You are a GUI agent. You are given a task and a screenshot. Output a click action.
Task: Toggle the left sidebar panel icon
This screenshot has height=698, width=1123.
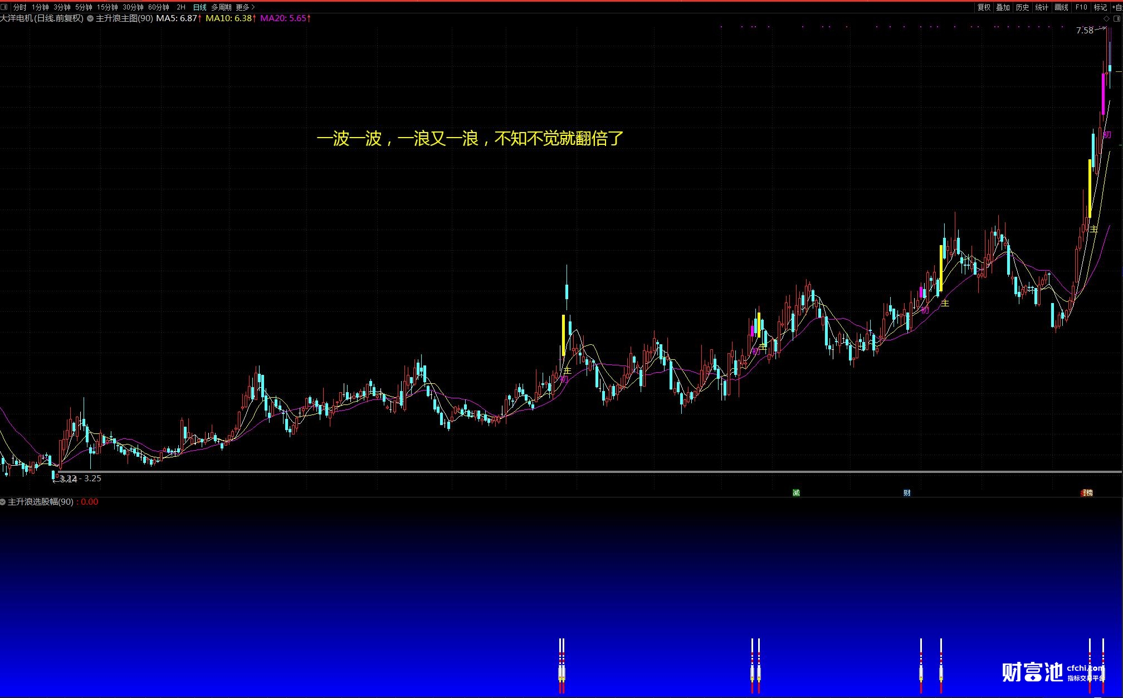[x=4, y=7]
